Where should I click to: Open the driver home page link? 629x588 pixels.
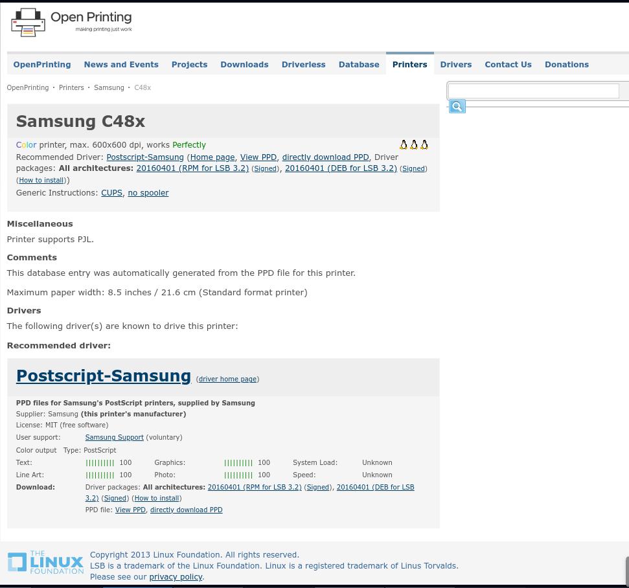[x=227, y=379]
